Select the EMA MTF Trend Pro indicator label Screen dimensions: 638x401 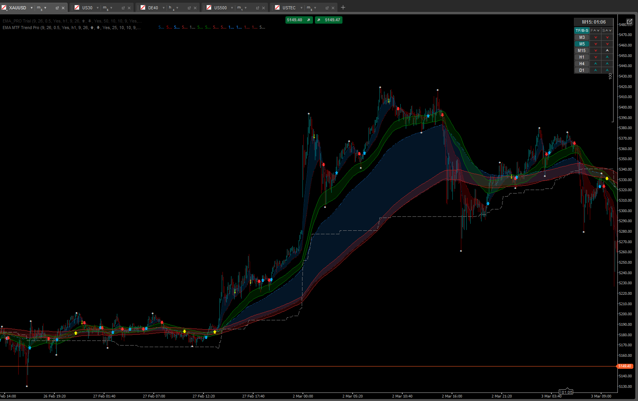click(x=71, y=28)
